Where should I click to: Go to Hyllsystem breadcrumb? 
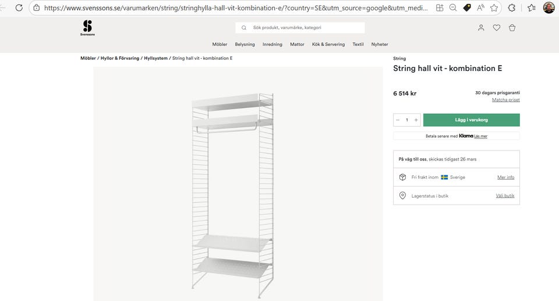click(155, 58)
